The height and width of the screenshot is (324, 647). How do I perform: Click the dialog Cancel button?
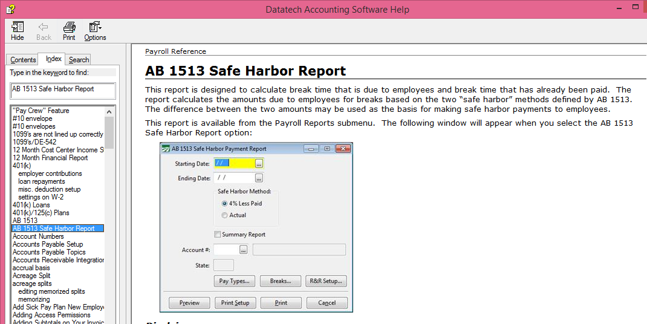pyautogui.click(x=327, y=303)
